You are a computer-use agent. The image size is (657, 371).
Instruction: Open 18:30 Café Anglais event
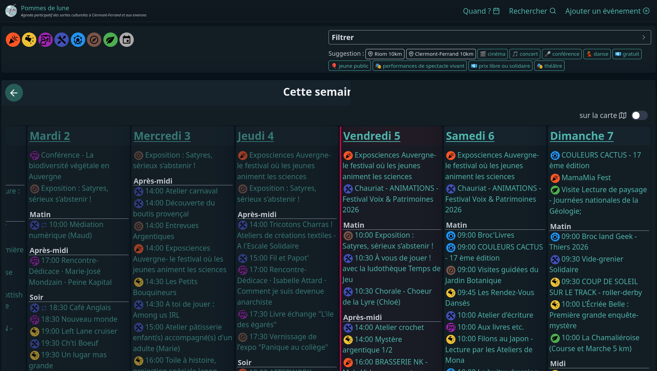point(71,308)
